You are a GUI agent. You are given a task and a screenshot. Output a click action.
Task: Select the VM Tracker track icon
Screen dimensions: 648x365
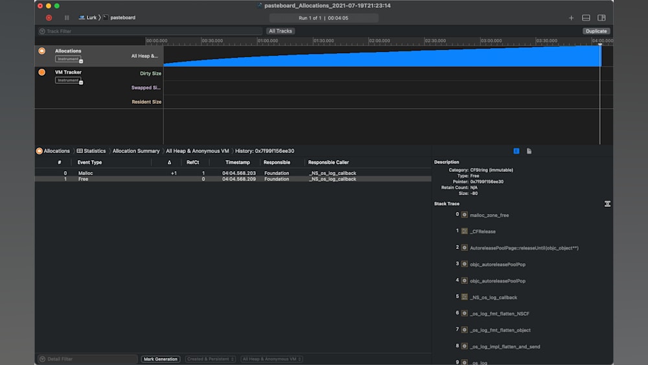(41, 72)
